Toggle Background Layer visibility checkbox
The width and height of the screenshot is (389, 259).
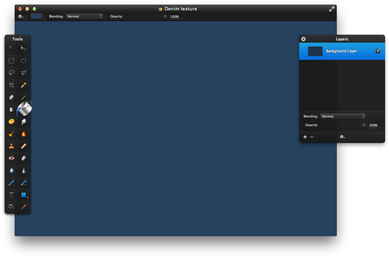[x=378, y=51]
